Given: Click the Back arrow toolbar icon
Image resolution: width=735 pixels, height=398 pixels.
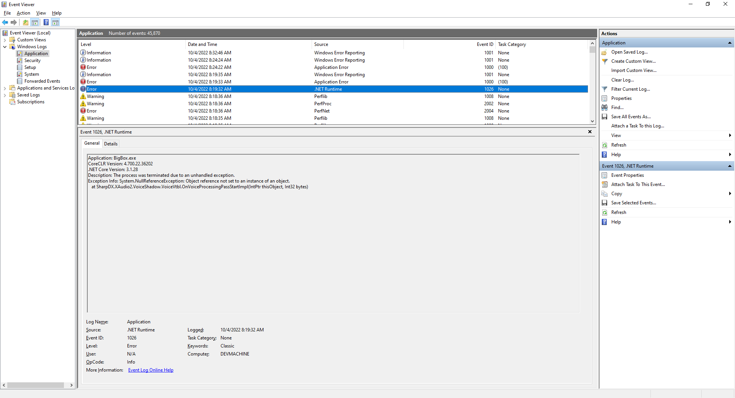Looking at the screenshot, I should [5, 23].
